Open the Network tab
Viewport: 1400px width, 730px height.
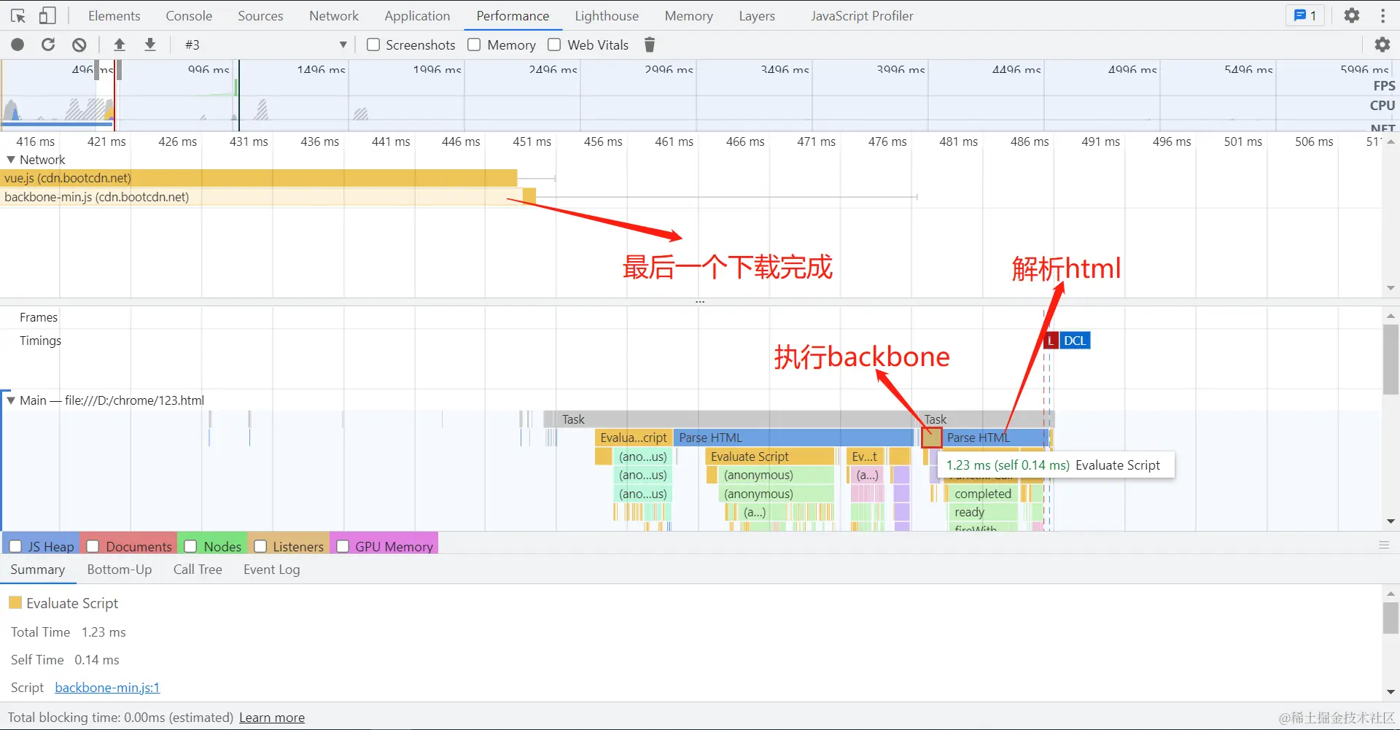334,15
